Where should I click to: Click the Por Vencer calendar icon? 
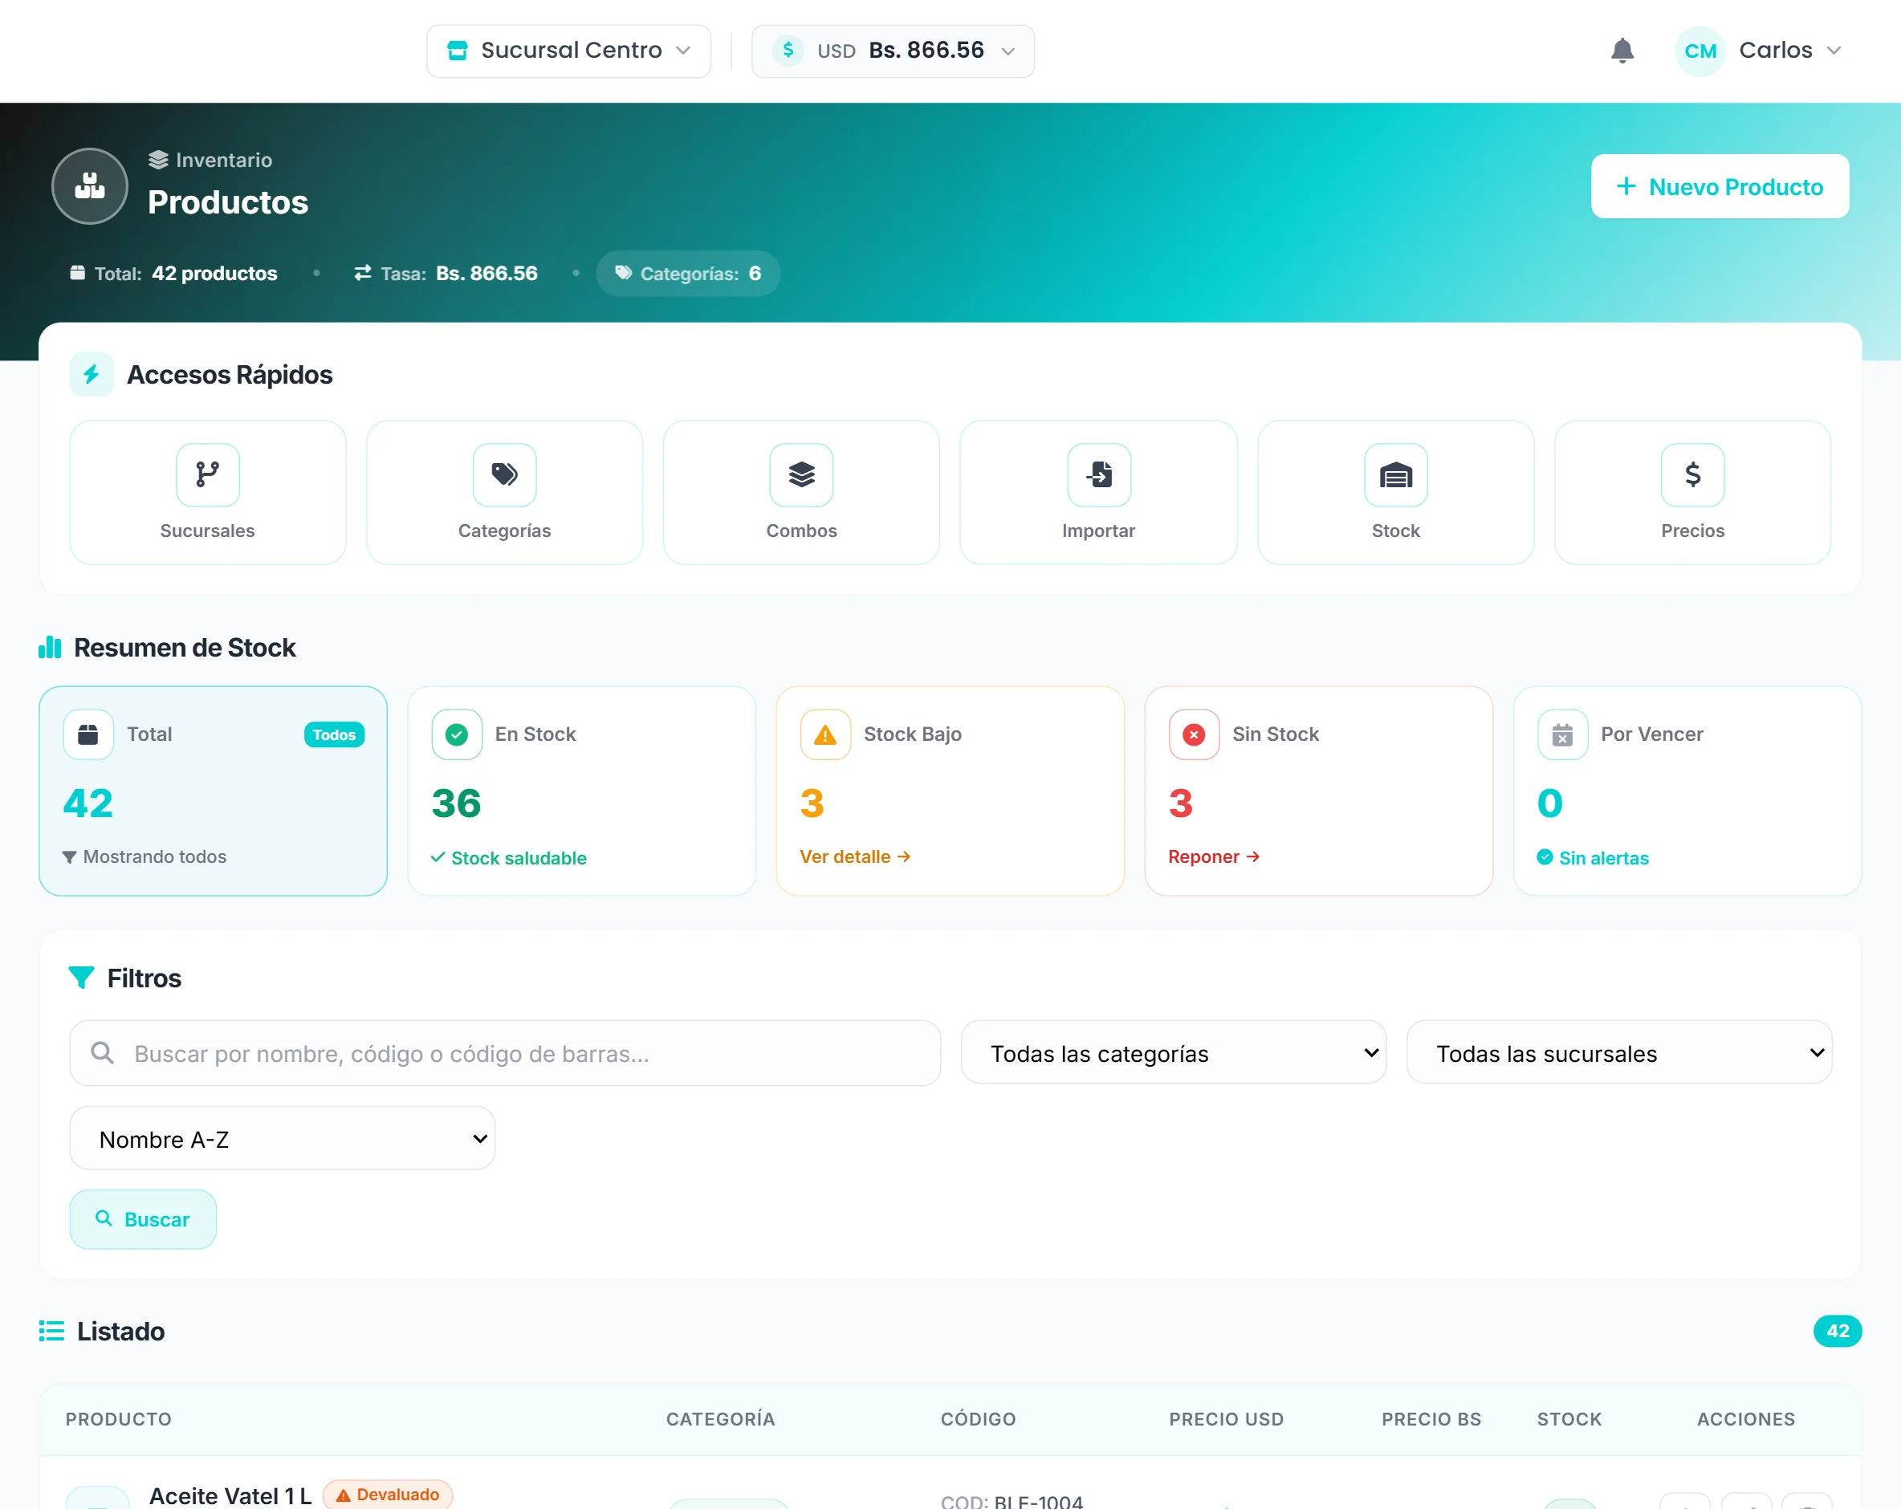(x=1562, y=734)
